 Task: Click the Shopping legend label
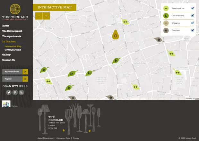pos(176,23)
